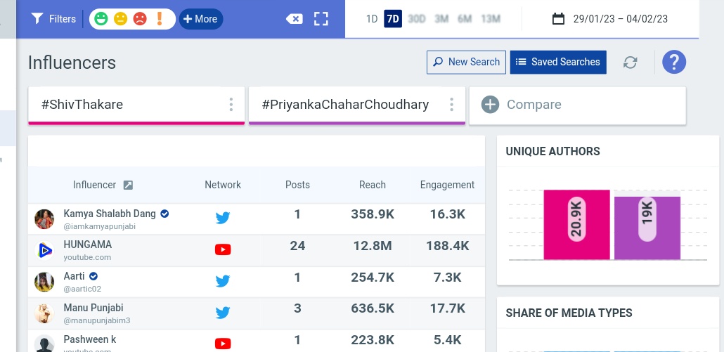
Task: Click Manu Punjabi's profile avatar
Action: pos(44,313)
